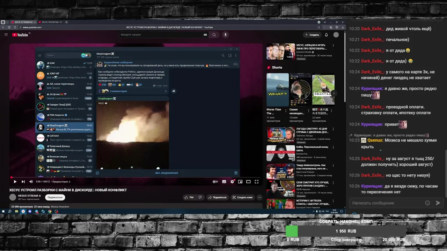Click the YouTube search magnifier button
The width and height of the screenshot is (447, 251).
[x=214, y=35]
